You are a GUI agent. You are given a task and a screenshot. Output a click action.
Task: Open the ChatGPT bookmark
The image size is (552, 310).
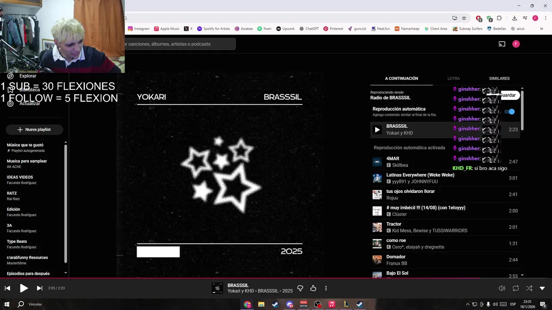tap(309, 29)
